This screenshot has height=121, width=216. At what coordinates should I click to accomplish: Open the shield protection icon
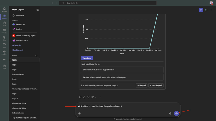206,10
